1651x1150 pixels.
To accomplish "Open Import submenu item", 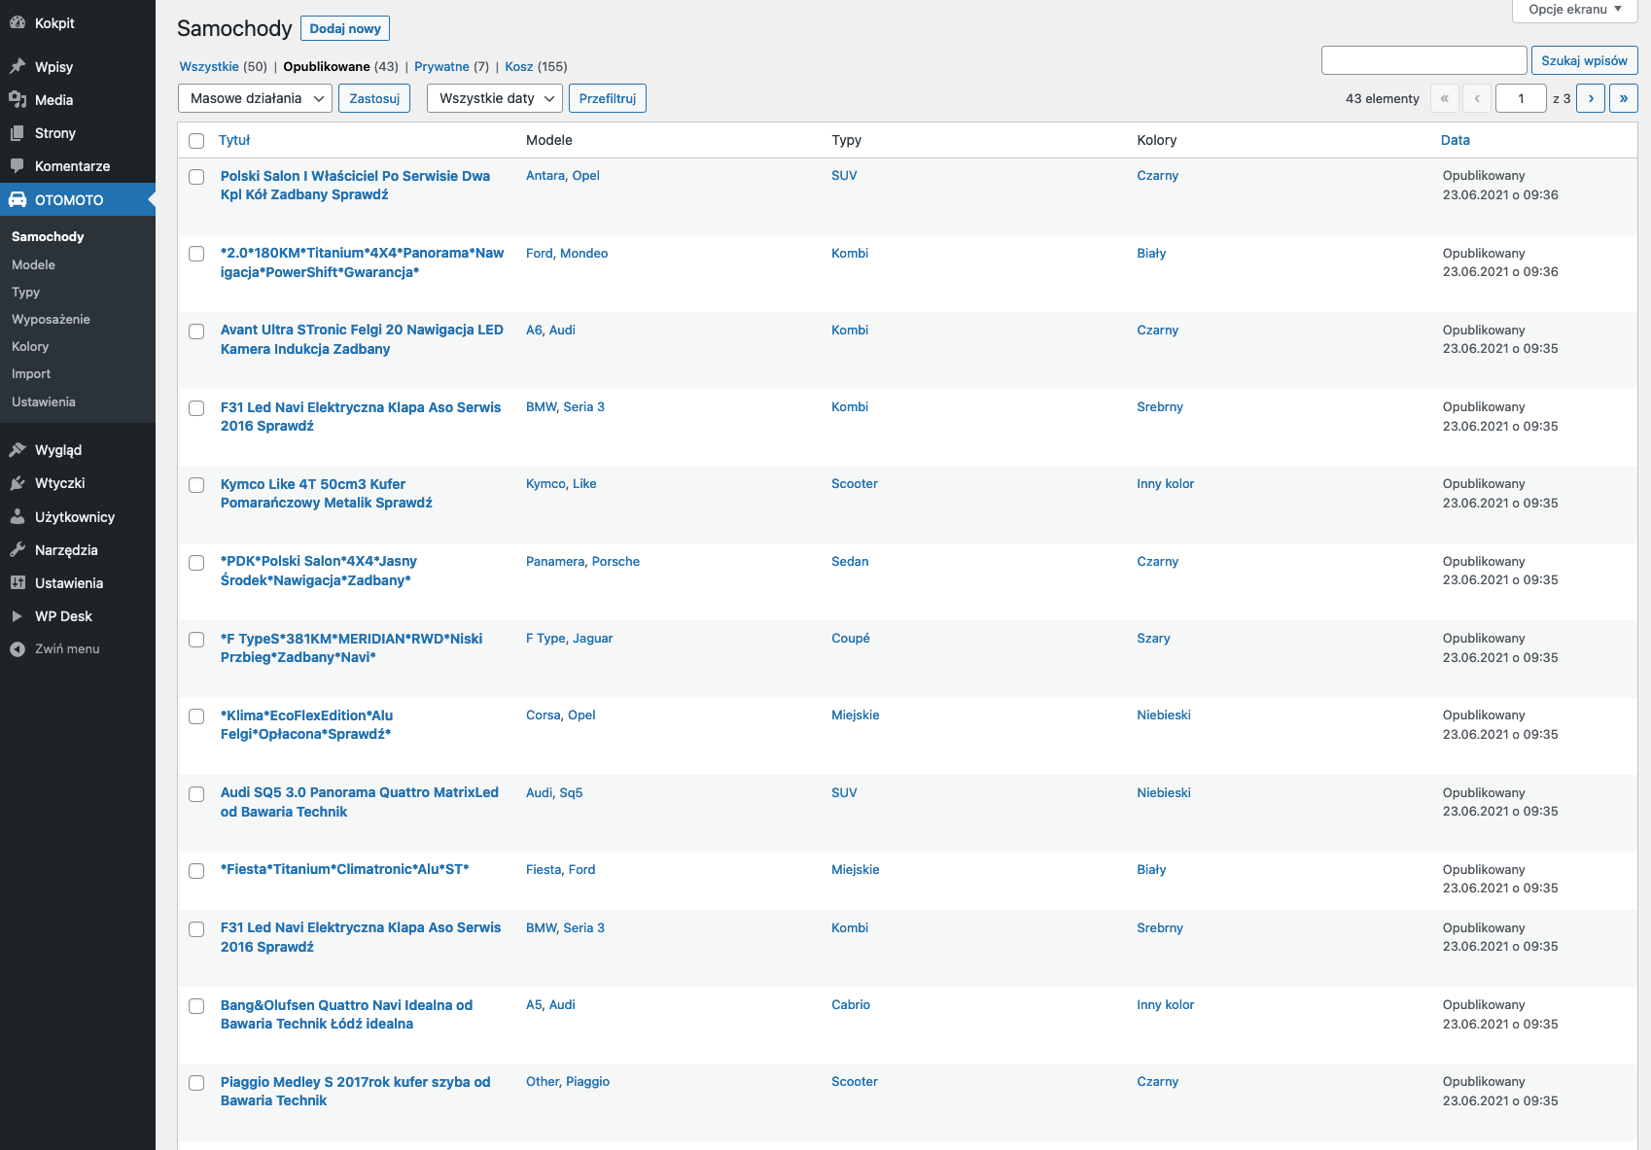I will [31, 373].
